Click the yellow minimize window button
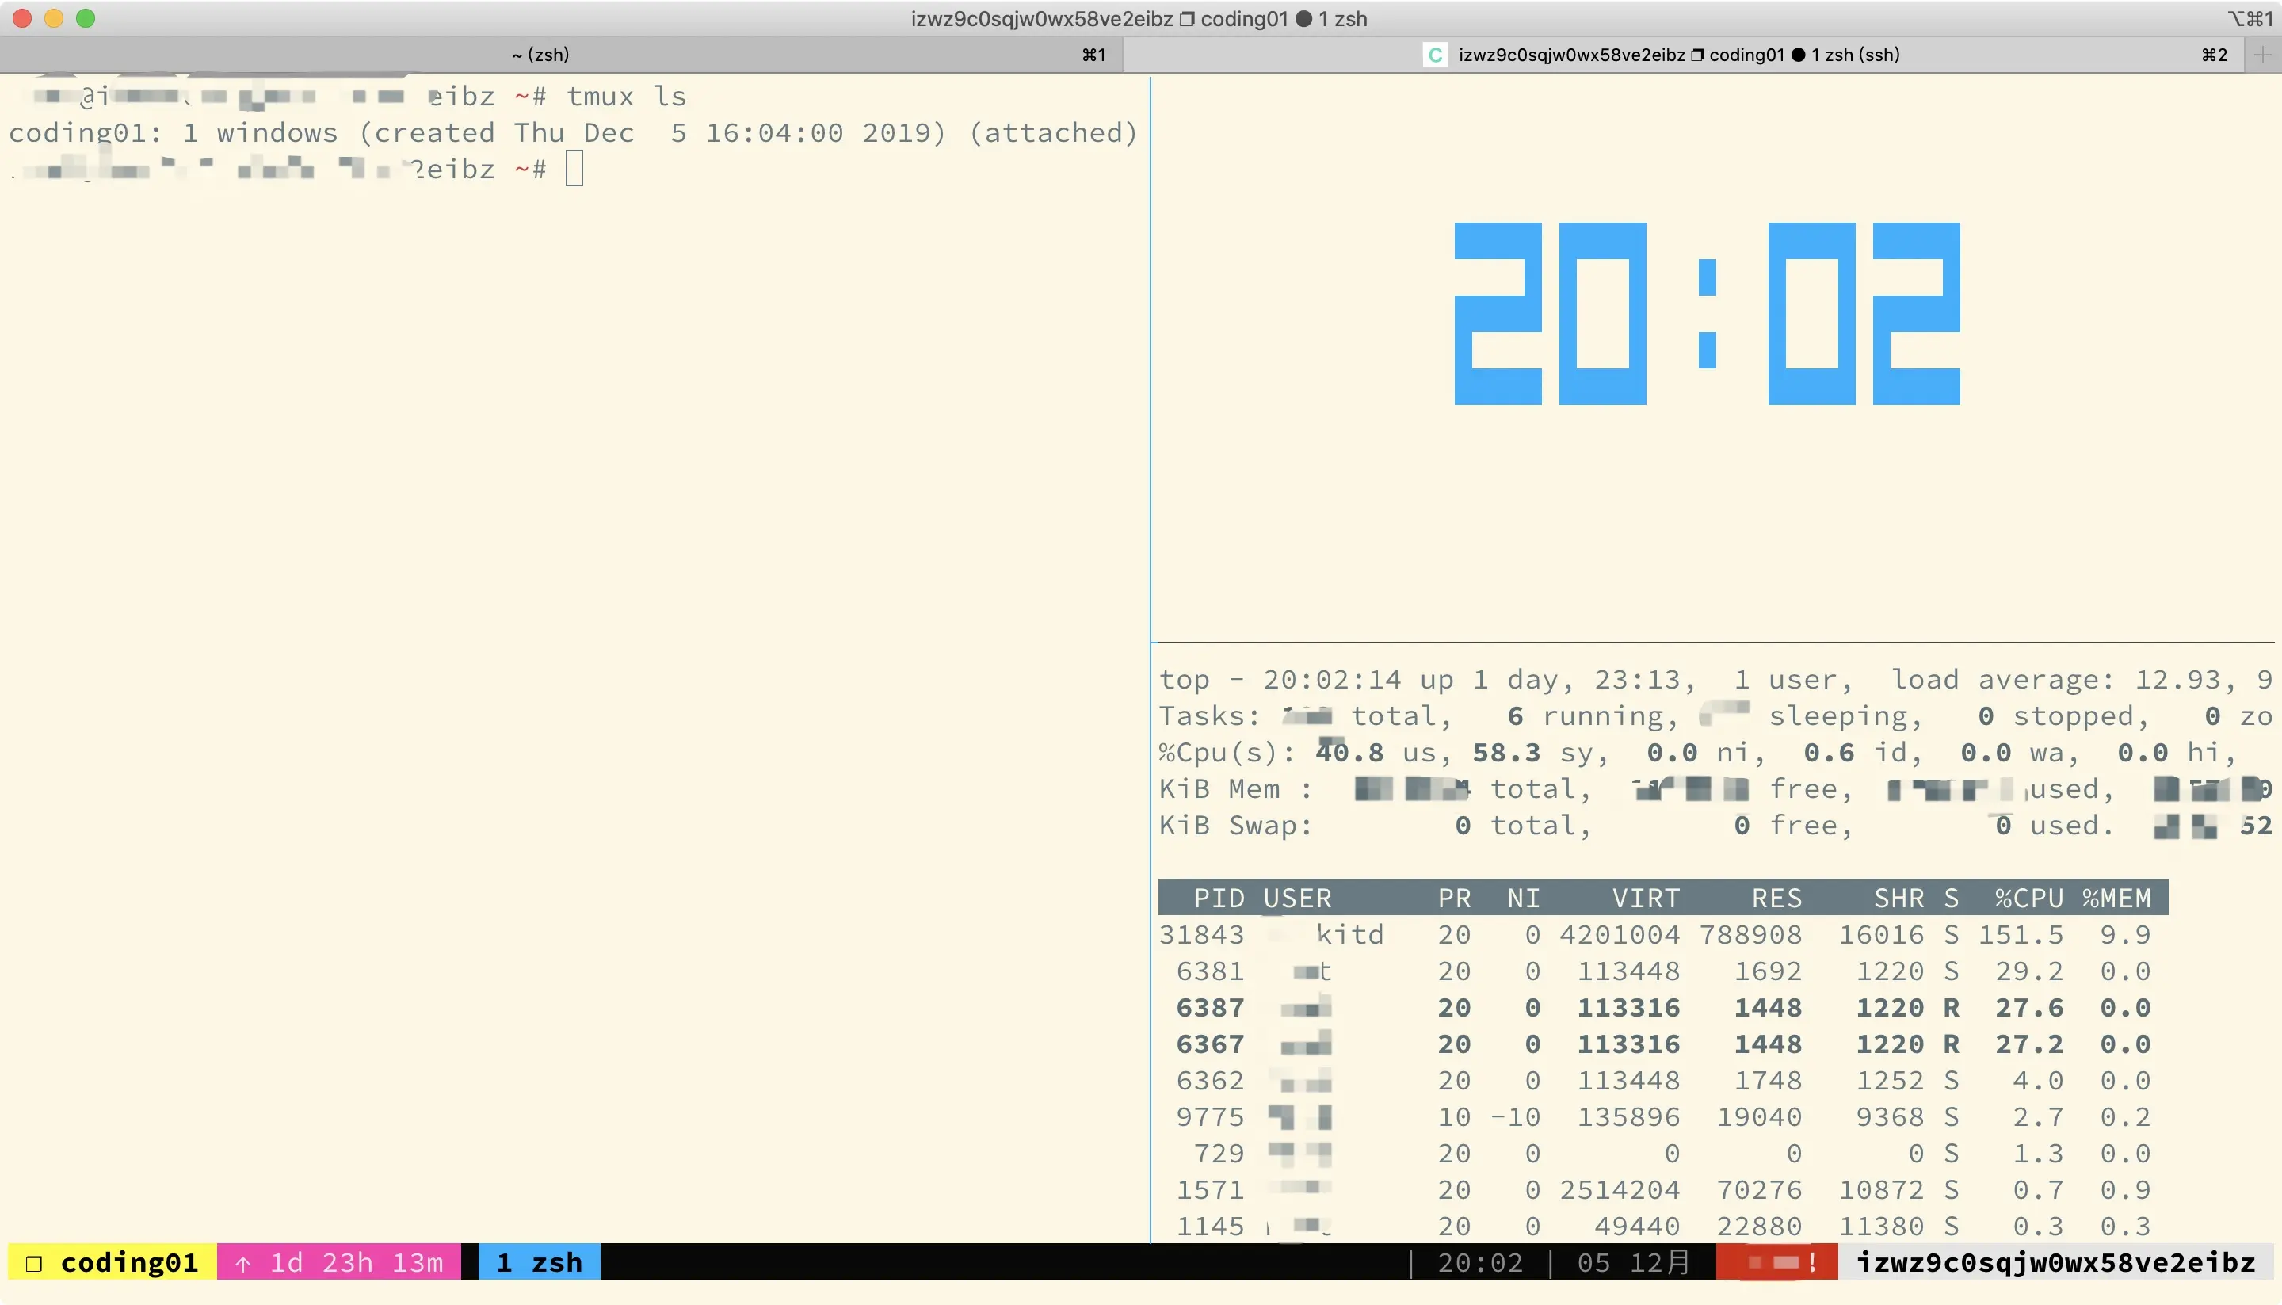The image size is (2282, 1305). (x=54, y=18)
